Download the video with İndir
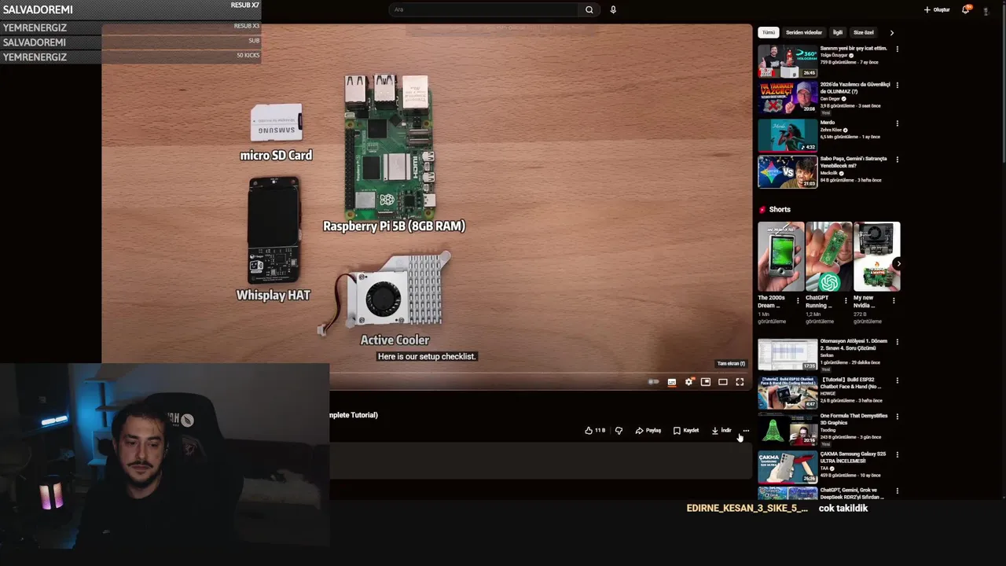 (721, 431)
